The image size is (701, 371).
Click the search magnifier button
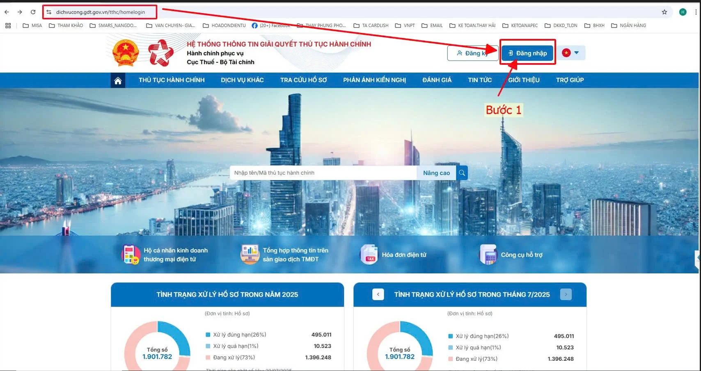[462, 173]
